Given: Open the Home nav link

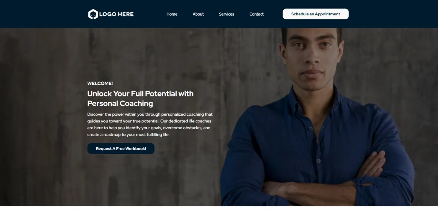Looking at the screenshot, I should tap(172, 14).
